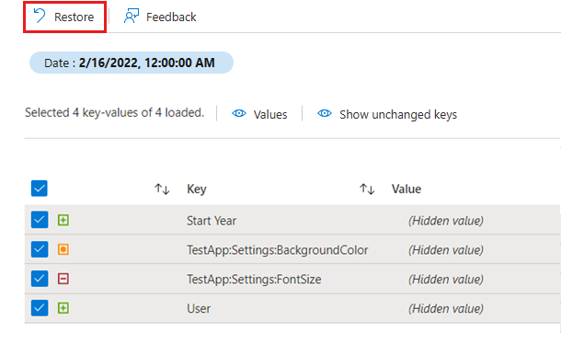This screenshot has width=561, height=344.
Task: Uncheck the Start Year row checkbox
Action: pyautogui.click(x=40, y=220)
